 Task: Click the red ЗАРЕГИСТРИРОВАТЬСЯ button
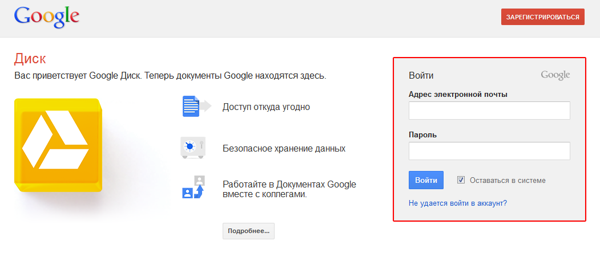click(542, 17)
